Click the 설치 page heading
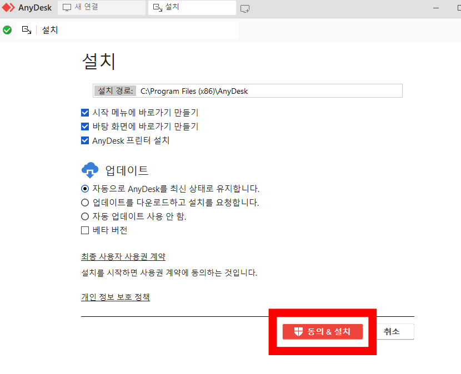Image resolution: width=461 pixels, height=374 pixels. tap(99, 62)
